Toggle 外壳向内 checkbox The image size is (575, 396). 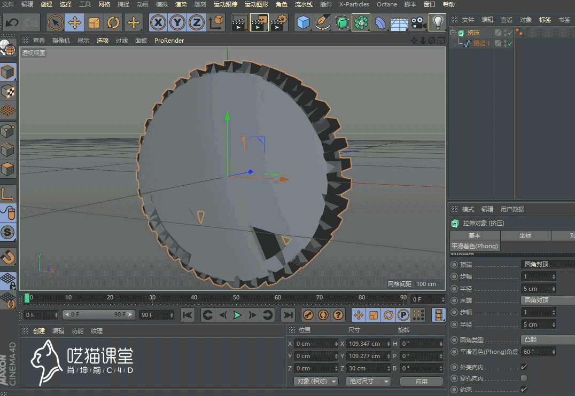pos(524,367)
